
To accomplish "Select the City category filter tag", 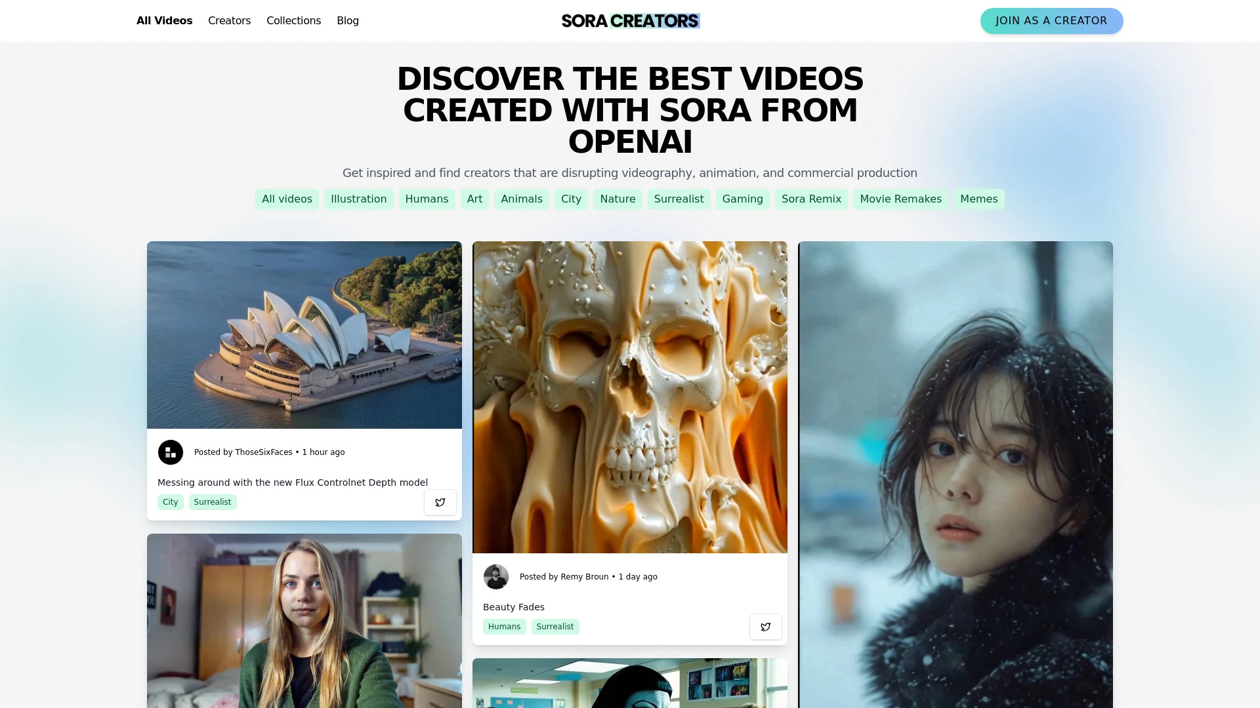I will point(571,199).
